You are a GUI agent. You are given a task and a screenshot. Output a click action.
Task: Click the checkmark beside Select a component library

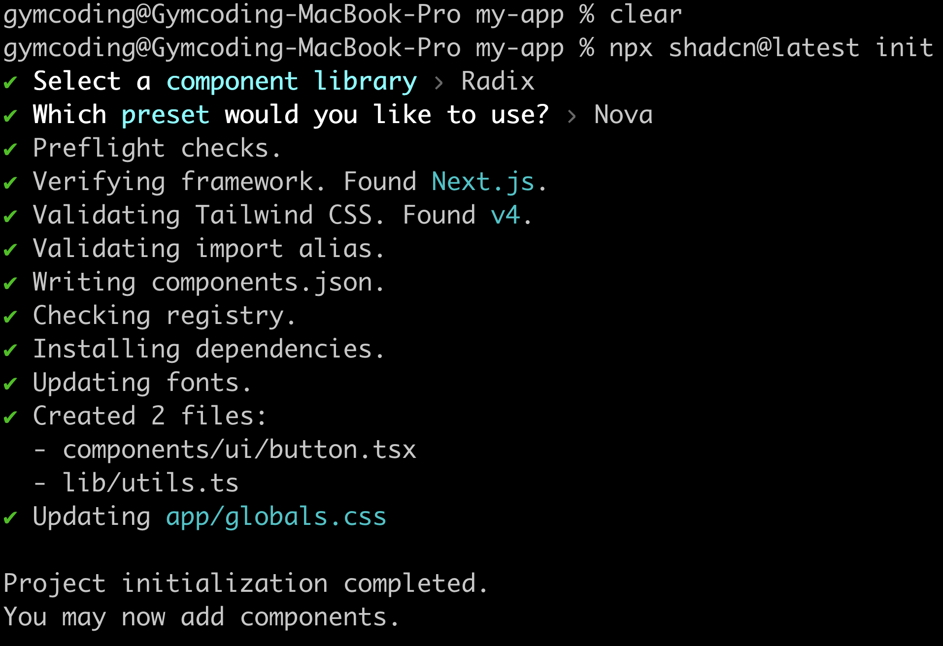coord(10,82)
